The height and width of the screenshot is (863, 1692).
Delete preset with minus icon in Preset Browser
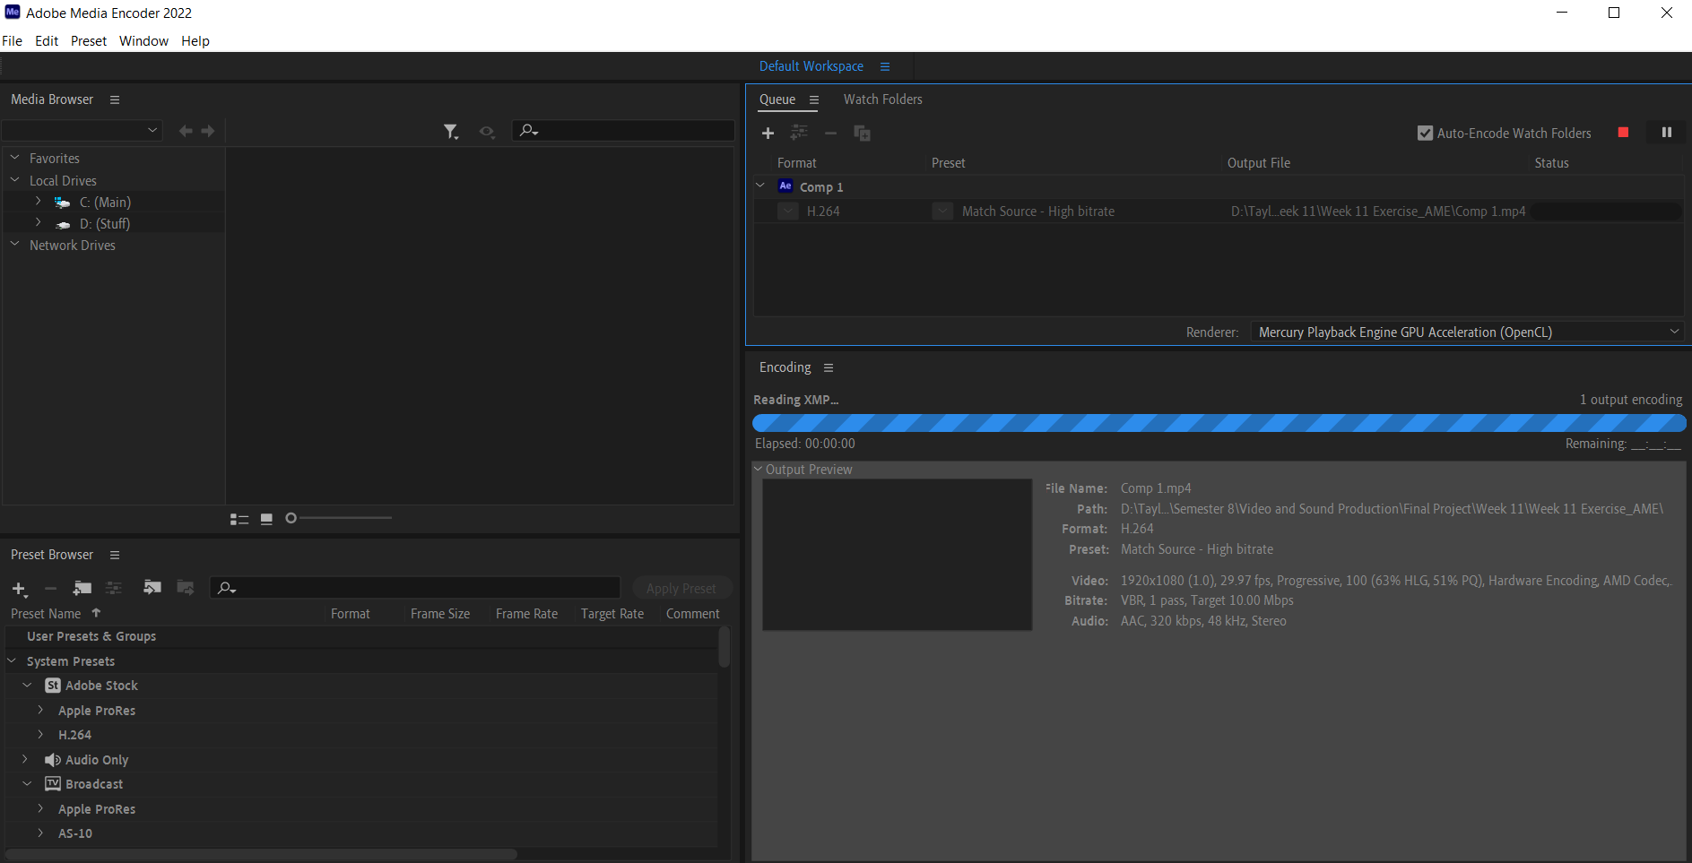51,589
